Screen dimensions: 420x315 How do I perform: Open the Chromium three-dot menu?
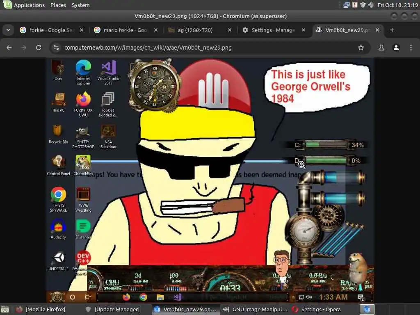pyautogui.click(x=411, y=48)
